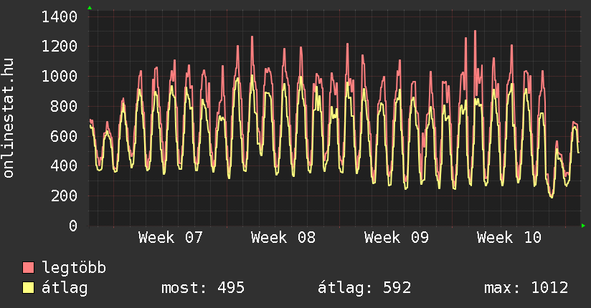
Task: Click the Week 08 axis label
Action: point(283,238)
